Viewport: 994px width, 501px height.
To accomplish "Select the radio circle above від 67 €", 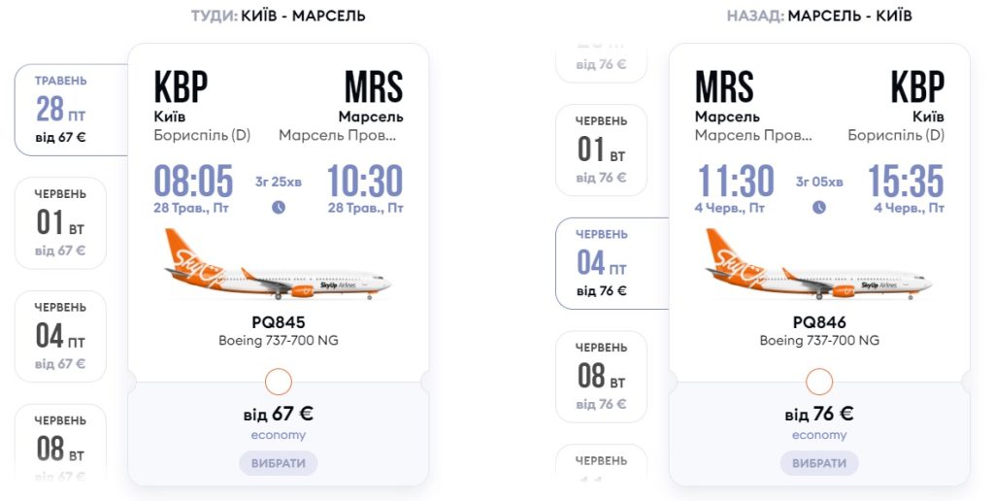I will tap(279, 382).
